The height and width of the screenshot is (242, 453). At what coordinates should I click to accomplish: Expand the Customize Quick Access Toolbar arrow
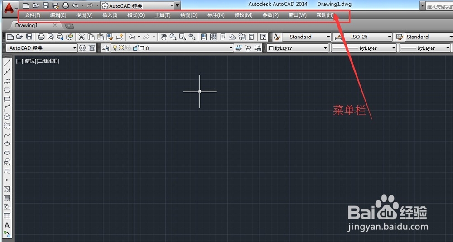coord(178,5)
